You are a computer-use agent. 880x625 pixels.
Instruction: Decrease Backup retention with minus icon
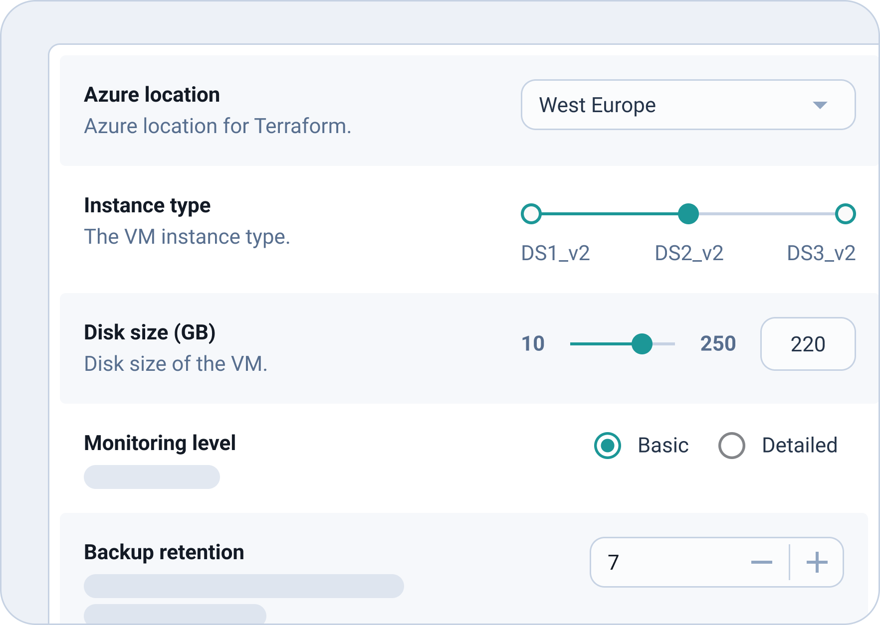pyautogui.click(x=761, y=562)
